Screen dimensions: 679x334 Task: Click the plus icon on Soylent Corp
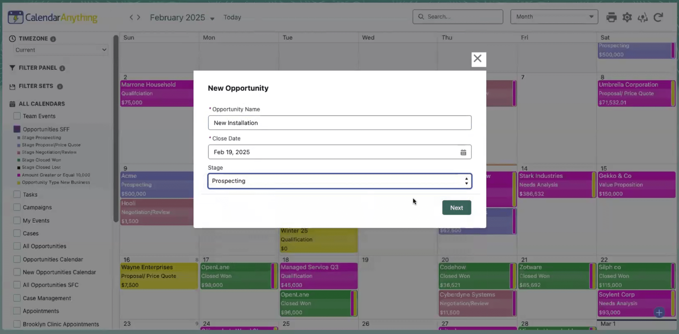[659, 312]
